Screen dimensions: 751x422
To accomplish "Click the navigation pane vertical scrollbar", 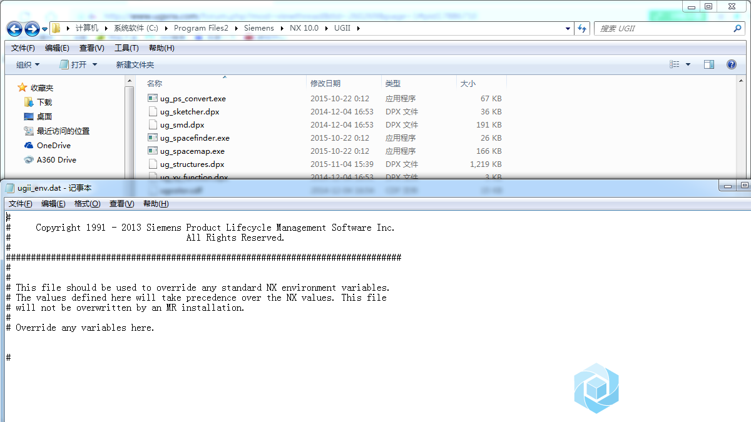I will (130, 127).
